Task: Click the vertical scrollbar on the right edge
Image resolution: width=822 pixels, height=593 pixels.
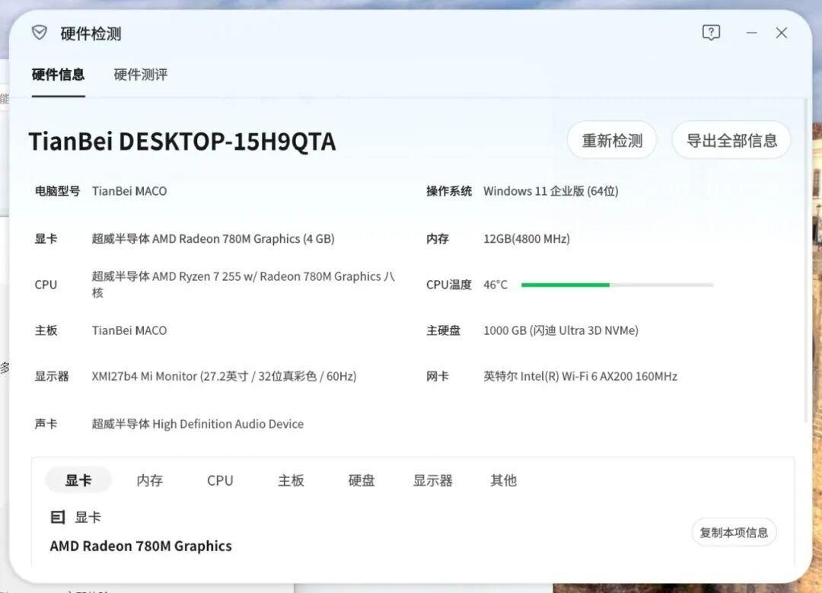Action: [x=806, y=260]
